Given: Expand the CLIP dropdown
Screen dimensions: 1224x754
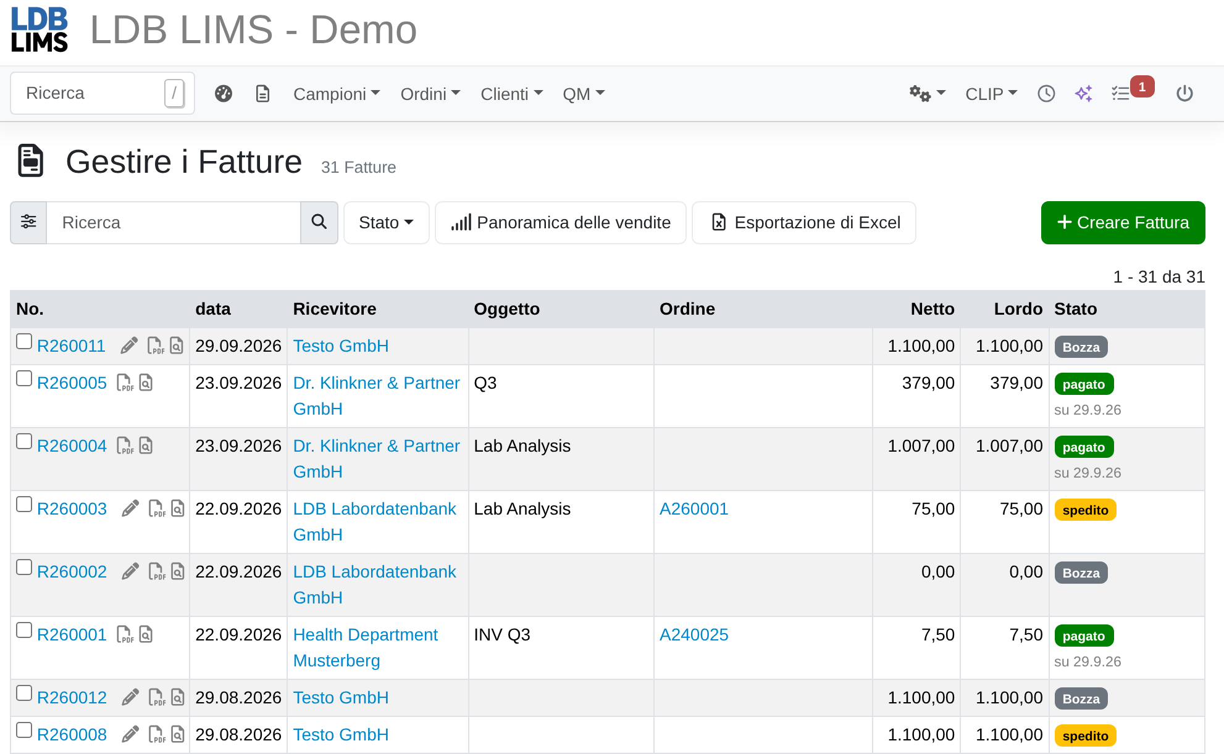Looking at the screenshot, I should click(x=991, y=94).
